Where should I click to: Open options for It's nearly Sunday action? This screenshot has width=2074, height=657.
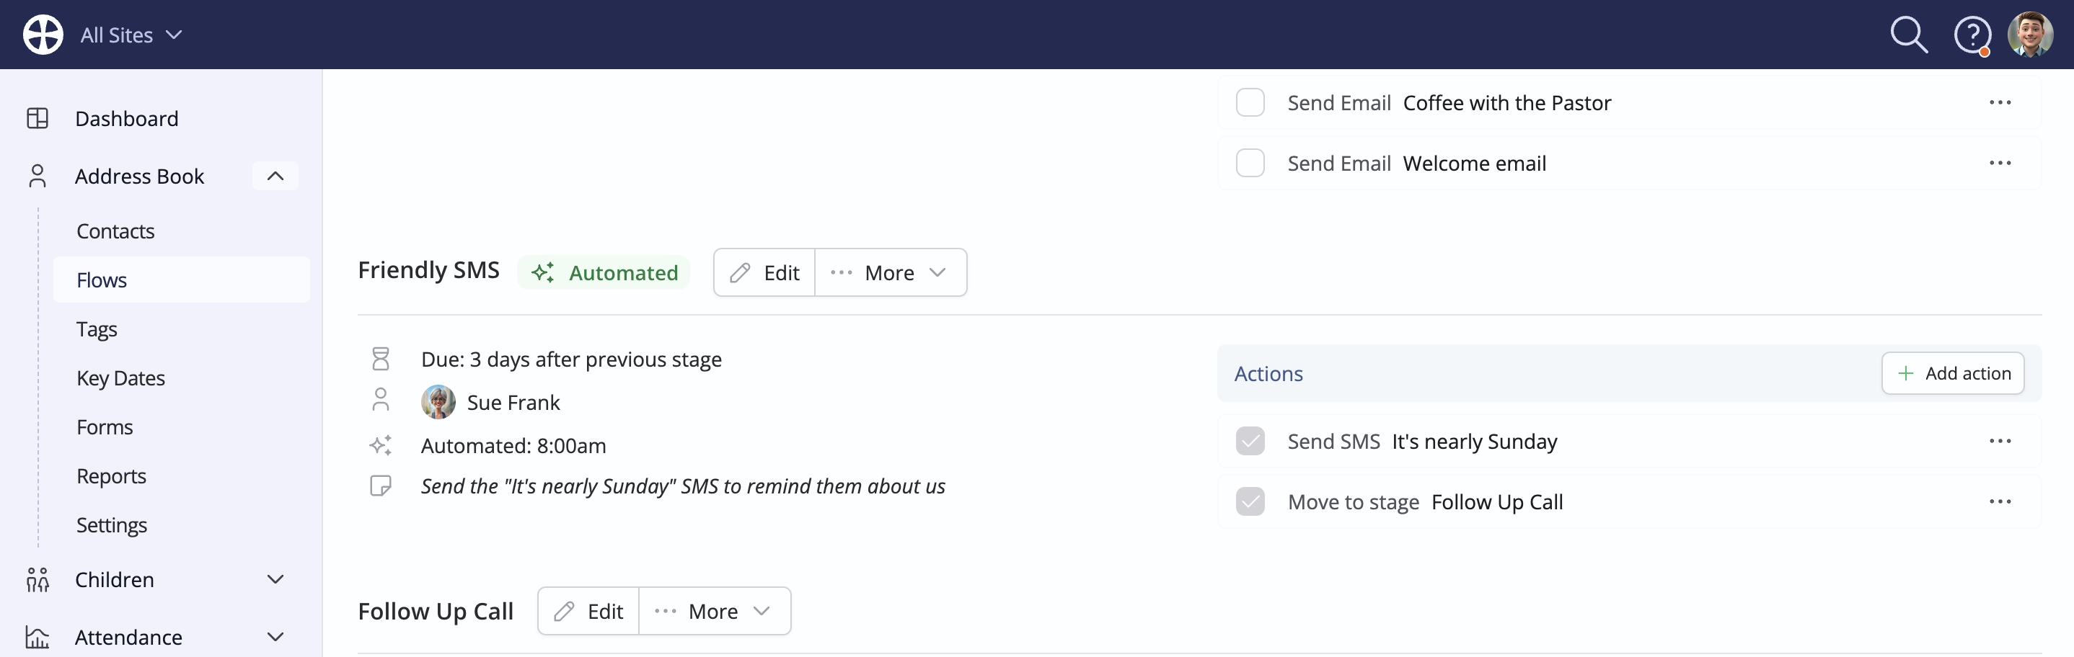2000,441
